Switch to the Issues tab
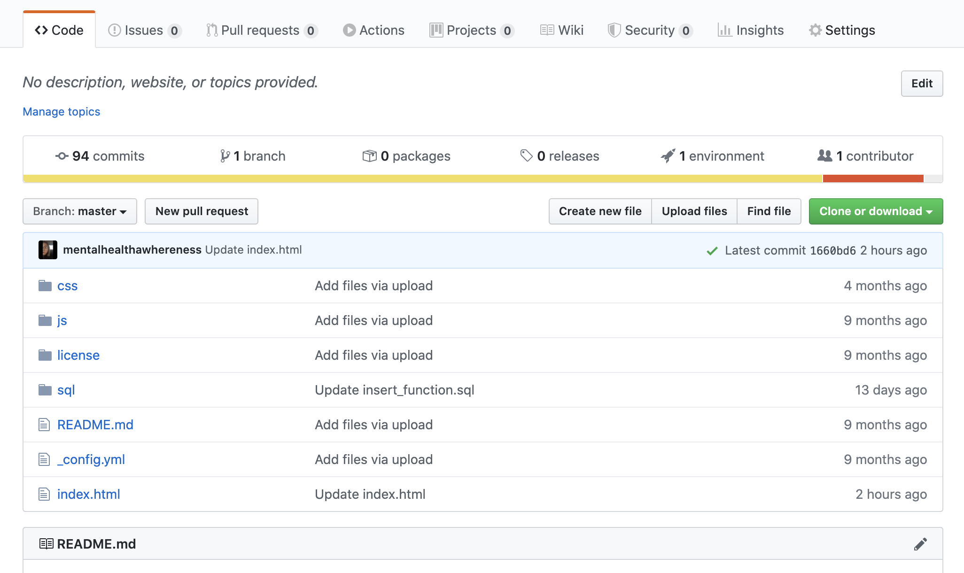964x573 pixels. pos(144,30)
